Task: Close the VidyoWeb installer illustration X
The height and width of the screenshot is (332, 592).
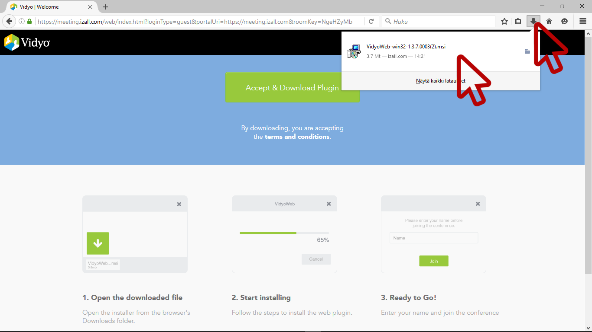Action: pos(329,204)
